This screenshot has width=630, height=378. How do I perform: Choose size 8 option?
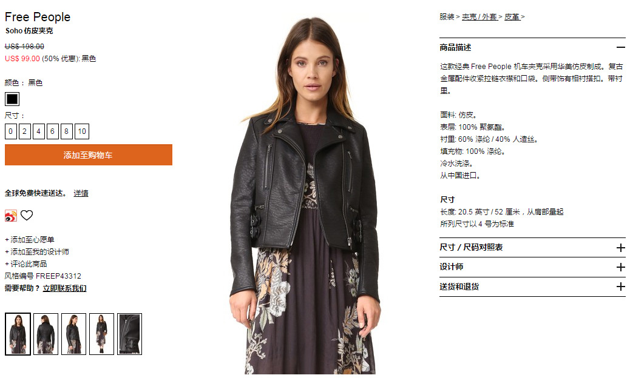click(66, 131)
